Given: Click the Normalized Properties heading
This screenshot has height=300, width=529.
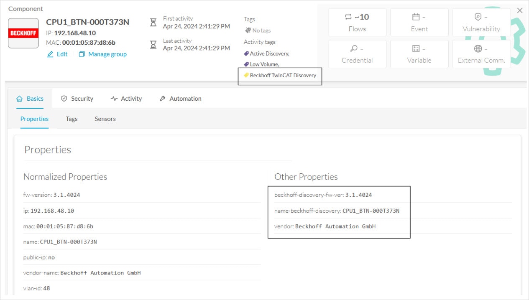Looking at the screenshot, I should pos(65,177).
